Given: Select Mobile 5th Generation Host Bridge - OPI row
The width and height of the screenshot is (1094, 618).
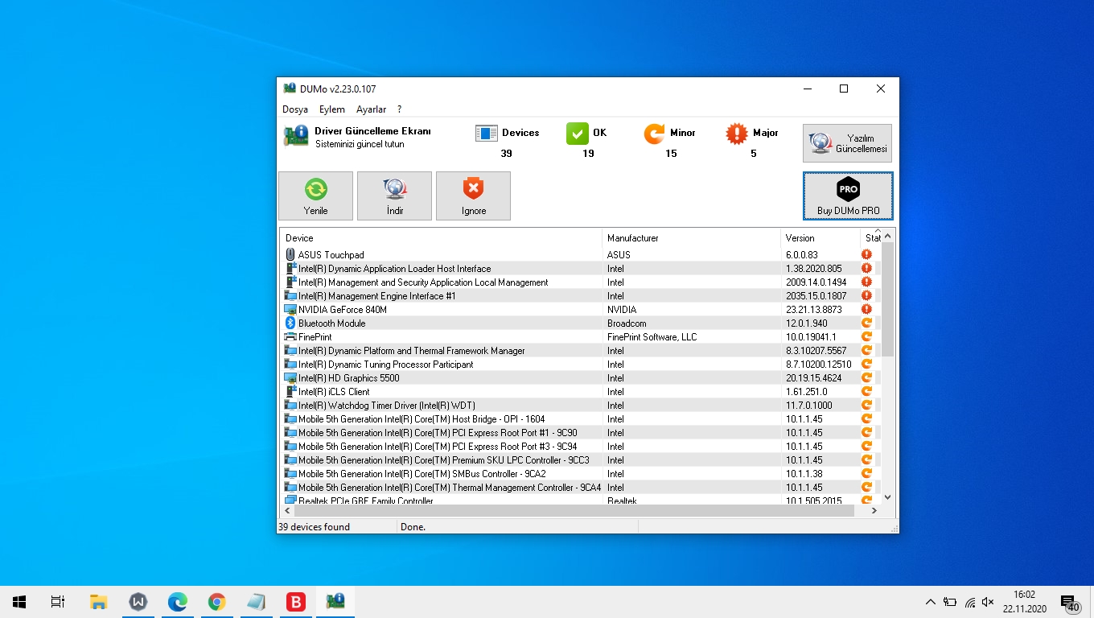Looking at the screenshot, I should (578, 419).
